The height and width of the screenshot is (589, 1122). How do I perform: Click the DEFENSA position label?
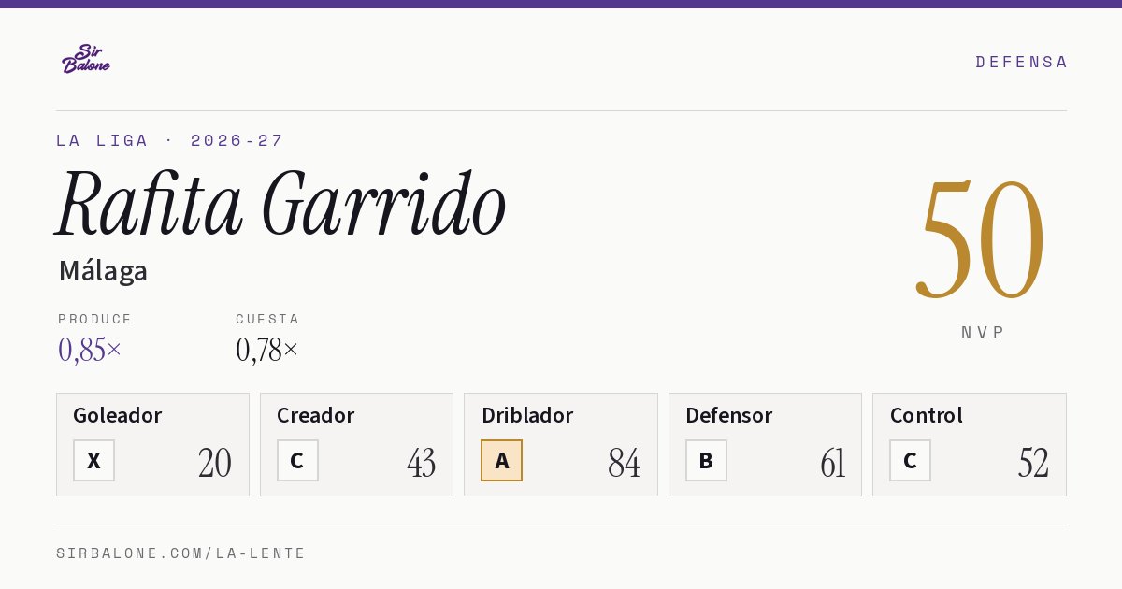1021,62
